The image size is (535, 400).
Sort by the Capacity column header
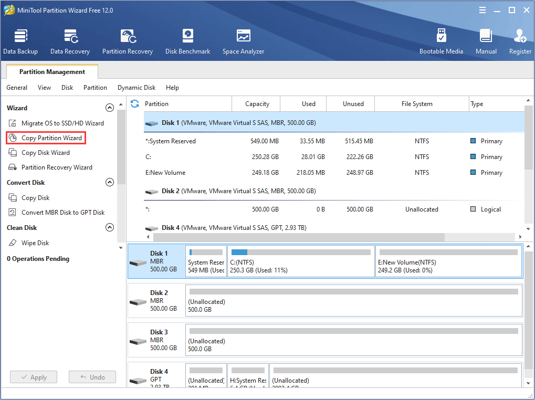click(x=256, y=103)
